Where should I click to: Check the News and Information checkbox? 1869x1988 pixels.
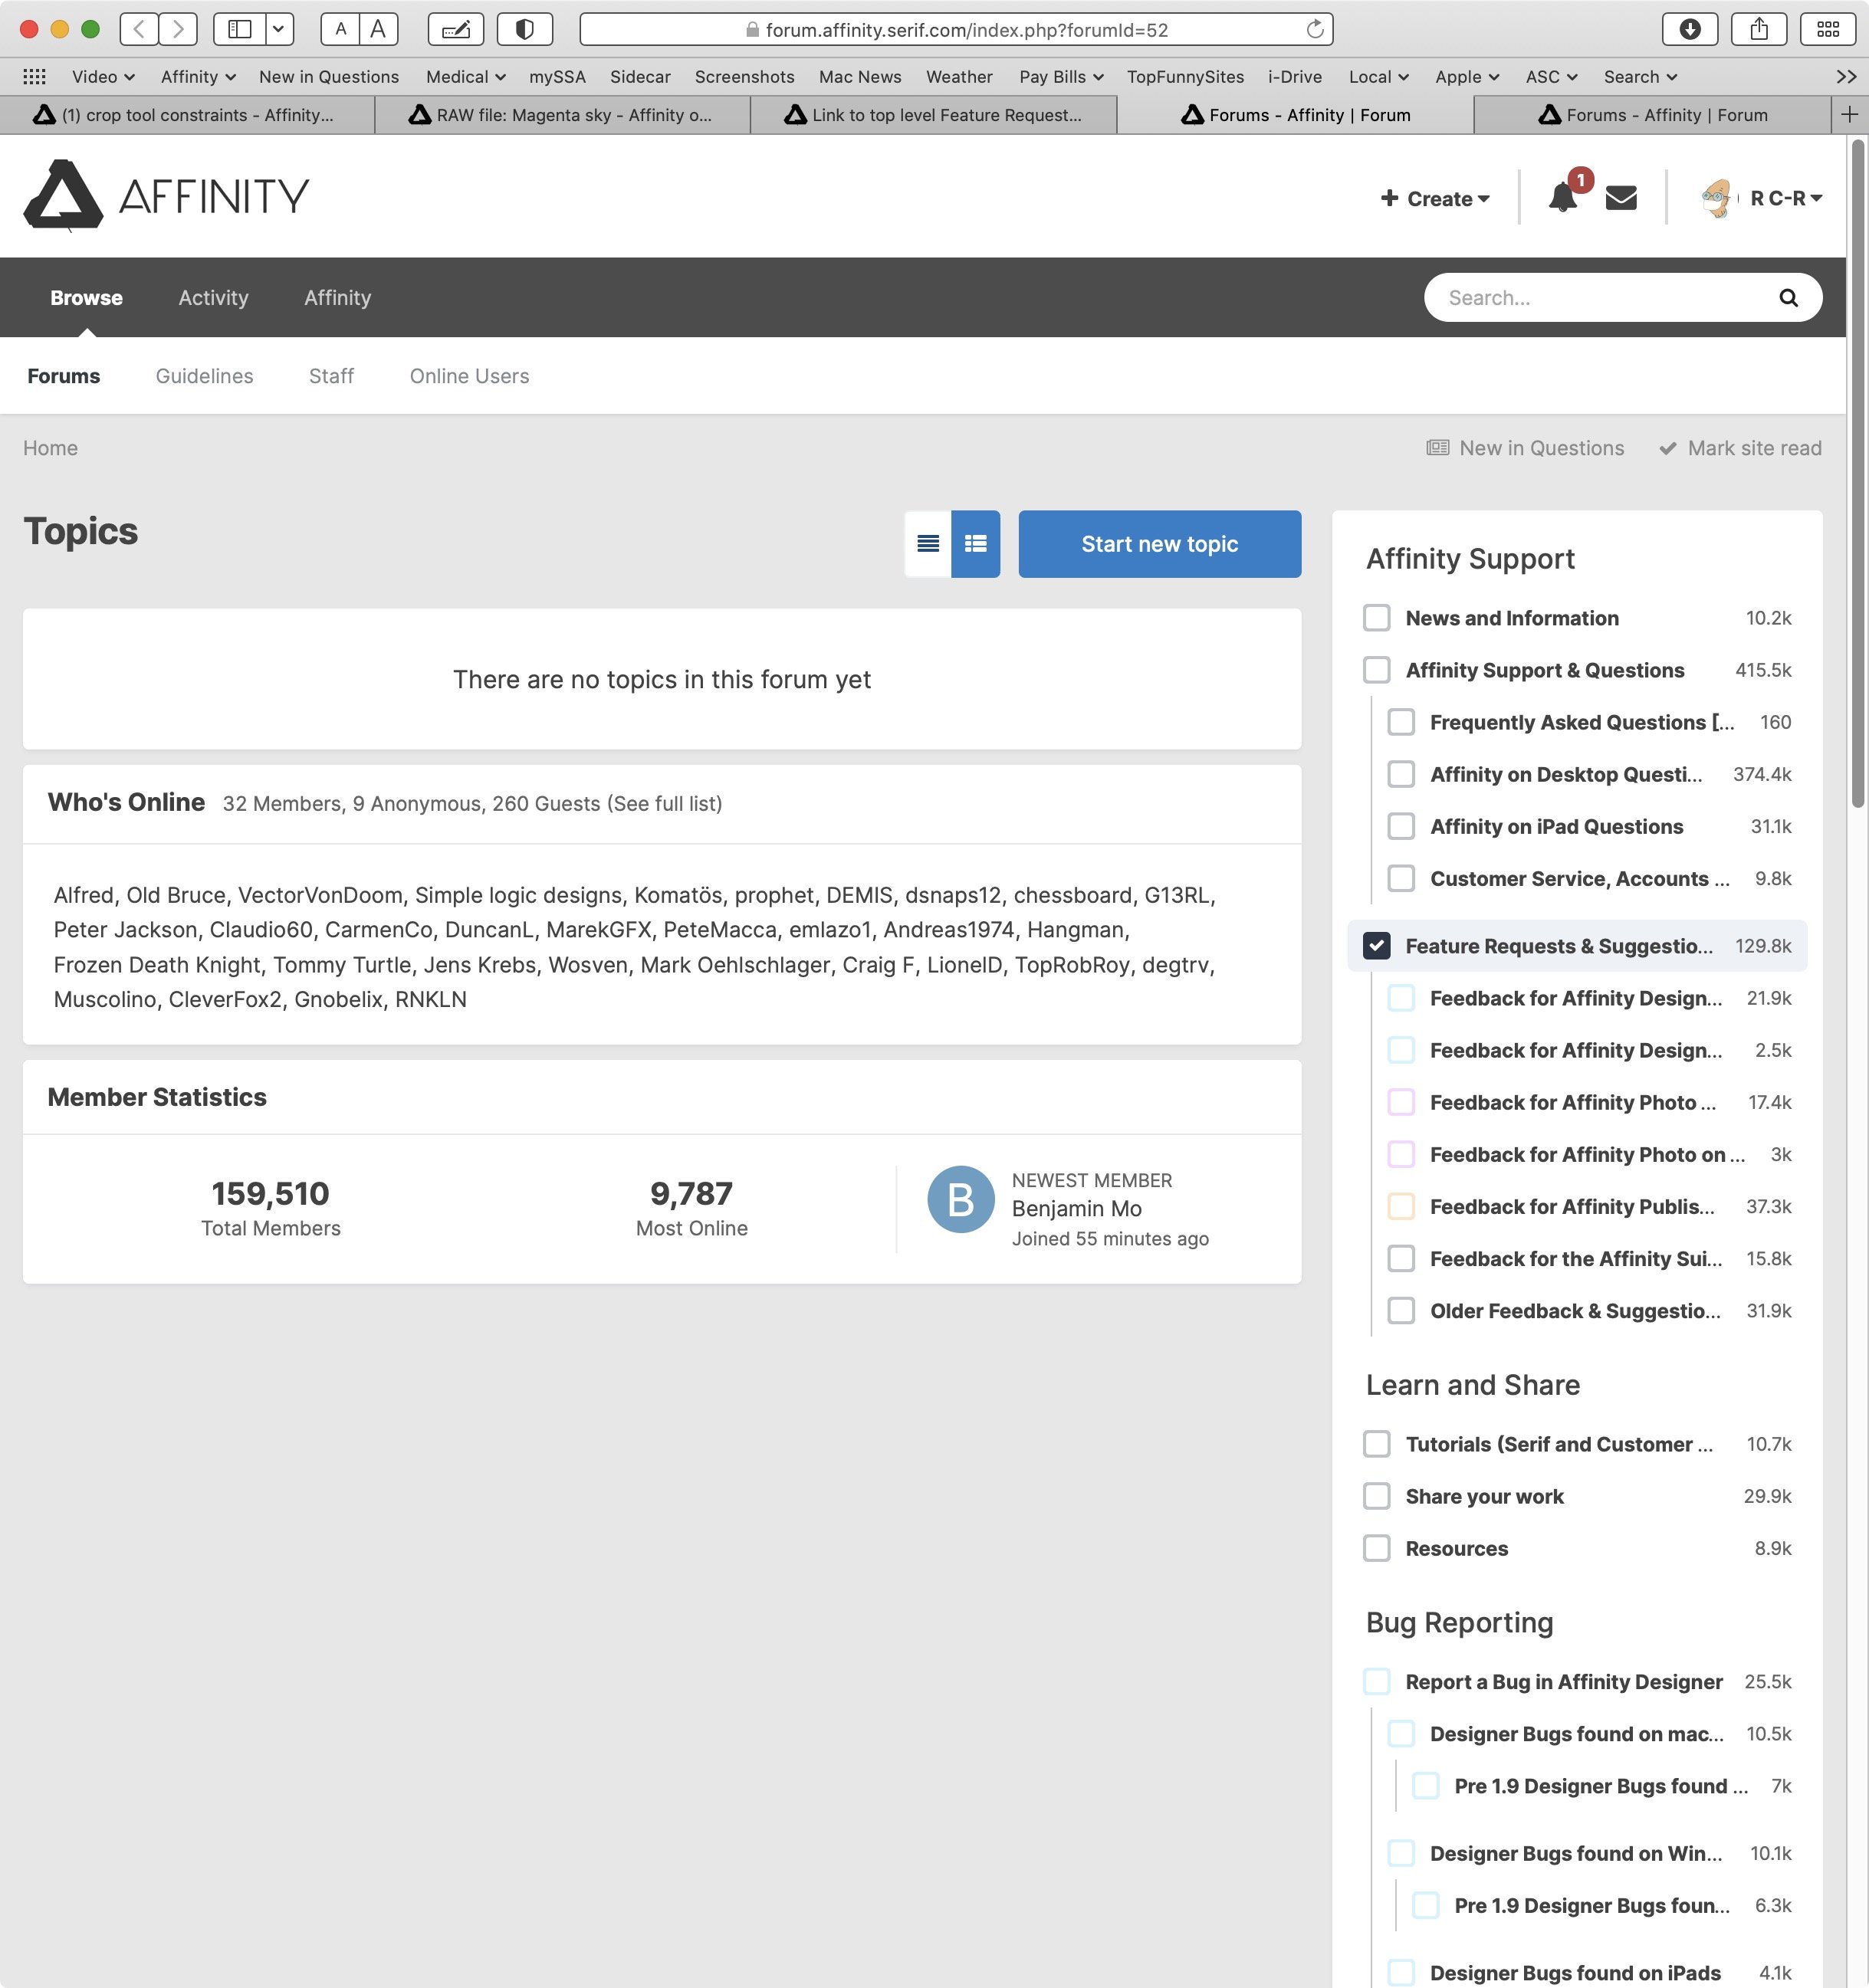1377,618
